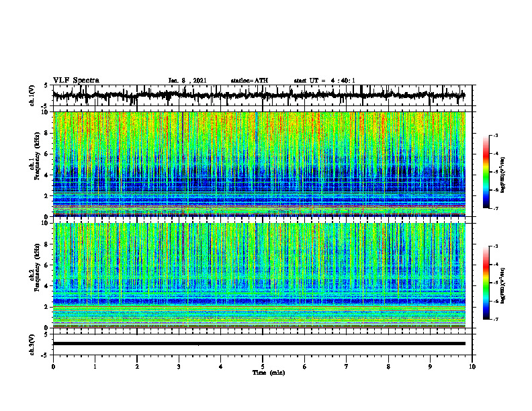
Task: Click time axis tick label "1"
Action: pyautogui.click(x=95, y=367)
